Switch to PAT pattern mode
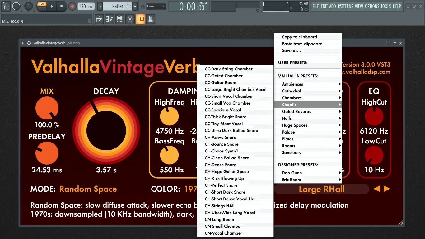 point(42,4)
